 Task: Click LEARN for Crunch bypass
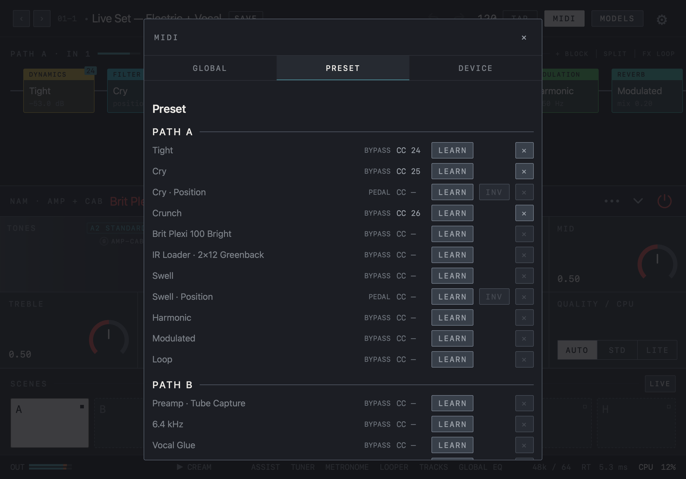tap(452, 213)
